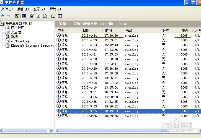Sort by 事件 column header

186,31
